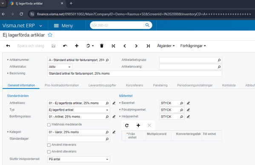Open a new browser tab
The width and height of the screenshot is (255, 165).
point(71,3)
